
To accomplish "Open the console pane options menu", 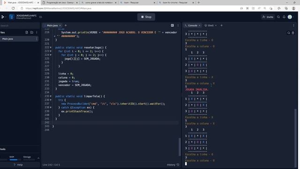I will pos(294,25).
